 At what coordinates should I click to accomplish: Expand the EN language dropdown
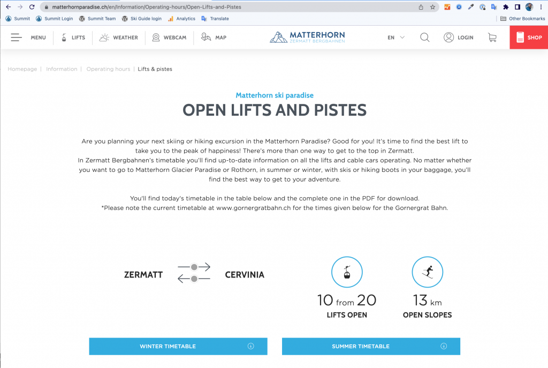[396, 37]
